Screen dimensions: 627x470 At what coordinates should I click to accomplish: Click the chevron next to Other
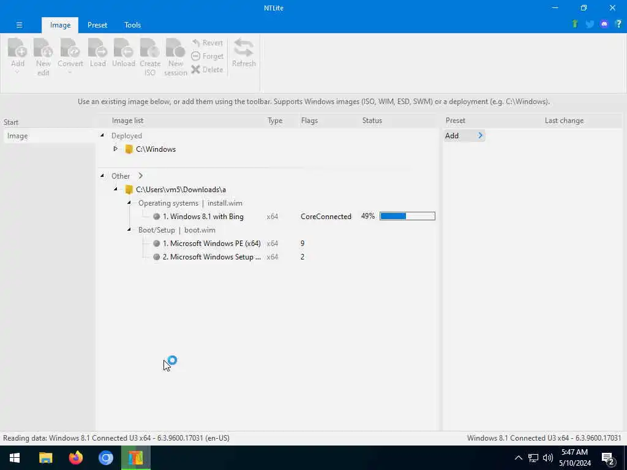140,176
